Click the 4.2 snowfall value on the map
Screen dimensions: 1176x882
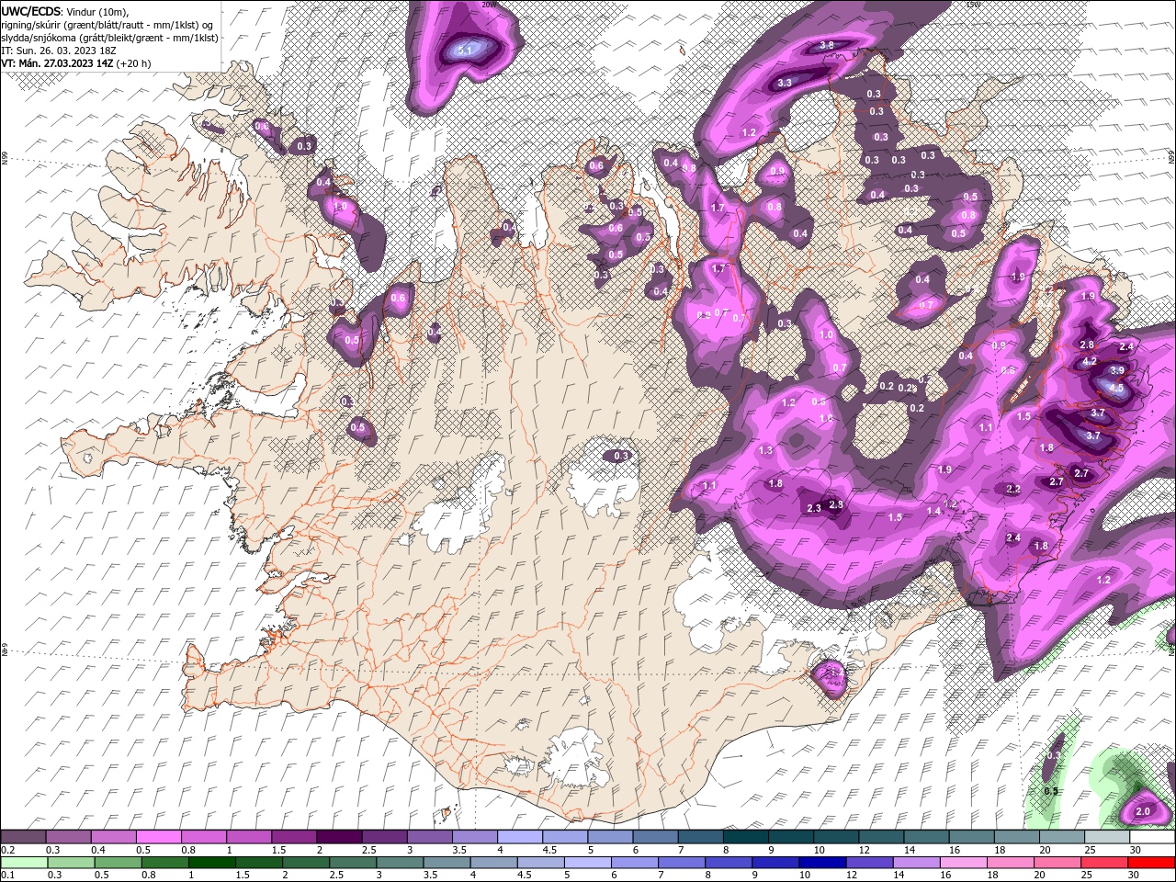pyautogui.click(x=1090, y=362)
